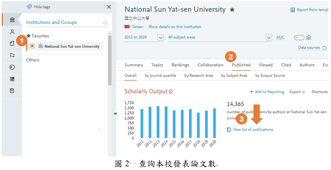This screenshot has height=170, width=331.
Task: Click the Hide tags icon
Action: point(29,7)
